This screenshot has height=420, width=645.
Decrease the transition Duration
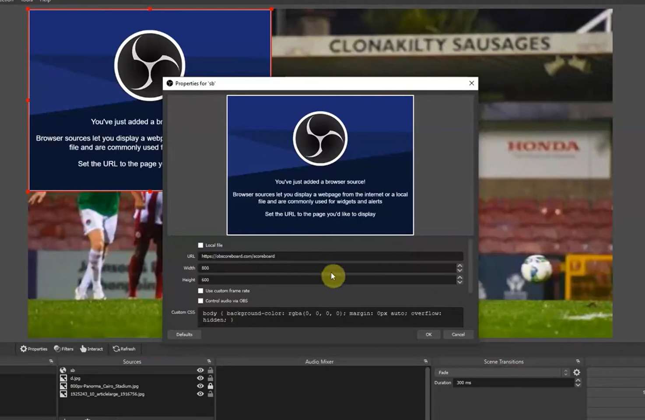click(578, 385)
